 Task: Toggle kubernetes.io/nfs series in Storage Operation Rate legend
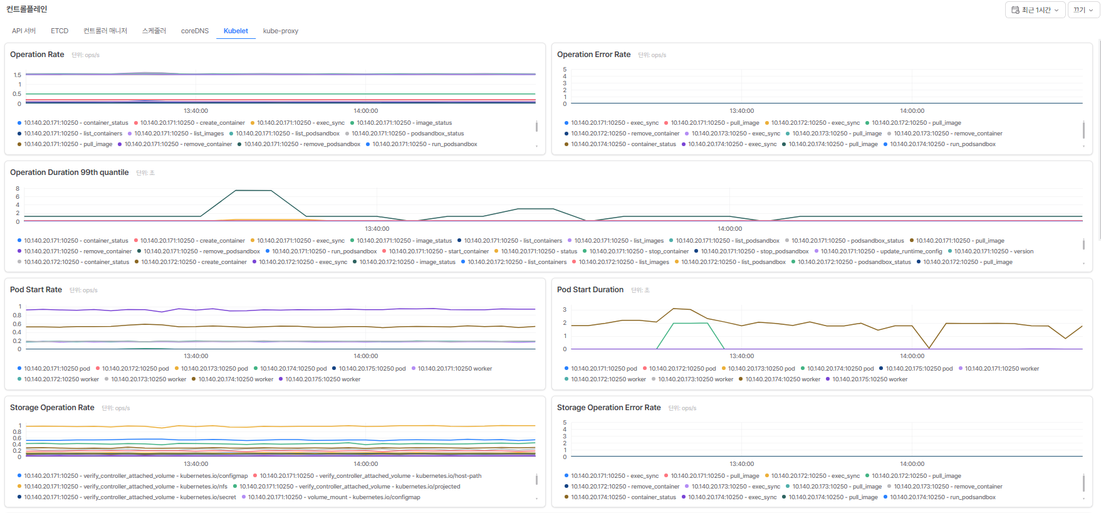(122, 487)
